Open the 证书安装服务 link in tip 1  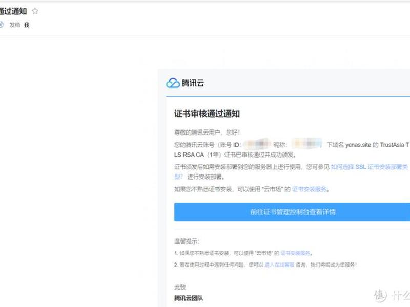[295, 253]
